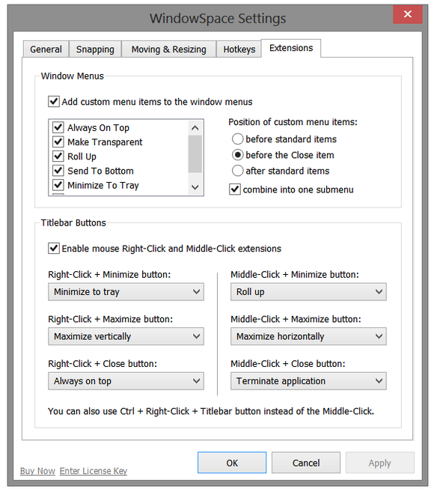Viewport: 434px width, 495px height.
Task: Open the Hotkeys tab
Action: [x=239, y=49]
